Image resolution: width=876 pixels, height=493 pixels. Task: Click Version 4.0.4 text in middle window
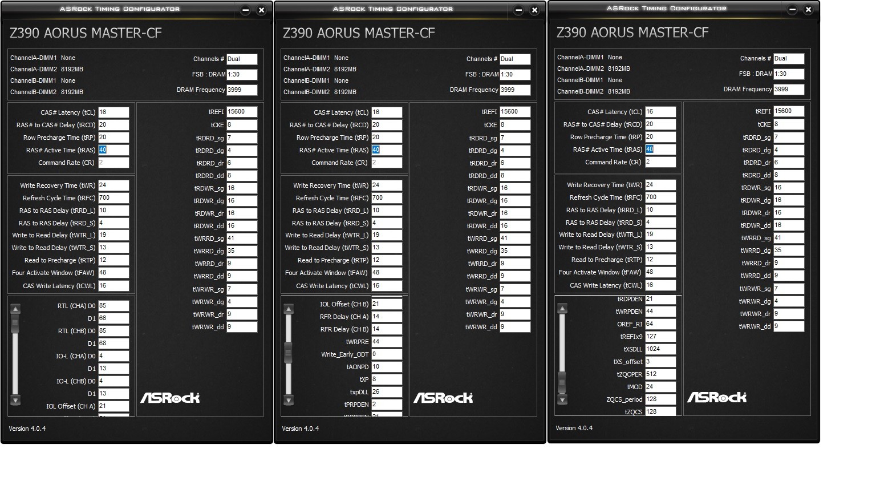point(300,429)
